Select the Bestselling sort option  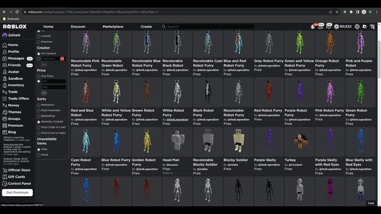pyautogui.click(x=39, y=117)
